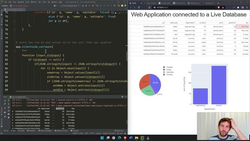Click the bookmark icon in browser toolbar
250x141 pixels.
point(149,7)
